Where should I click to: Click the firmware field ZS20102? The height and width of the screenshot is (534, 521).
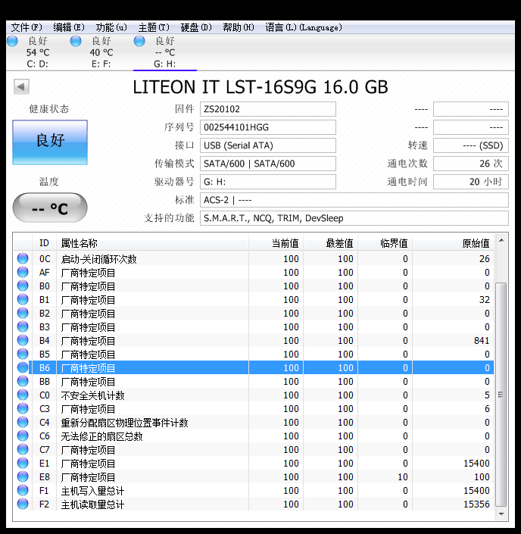267,109
